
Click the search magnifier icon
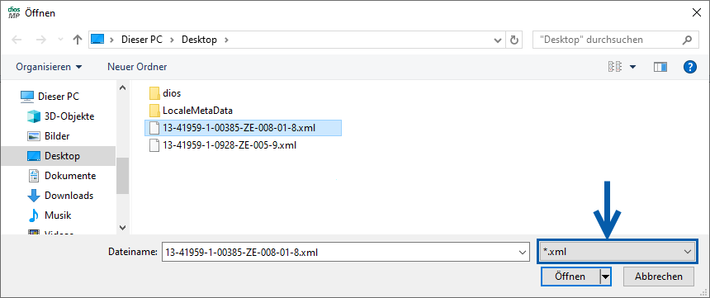tap(687, 40)
